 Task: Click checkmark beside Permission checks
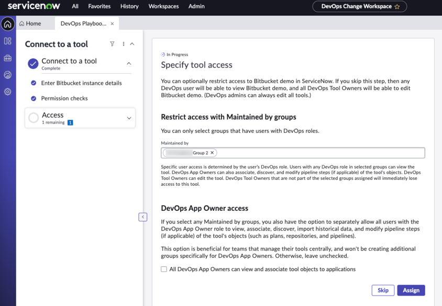(x=34, y=98)
